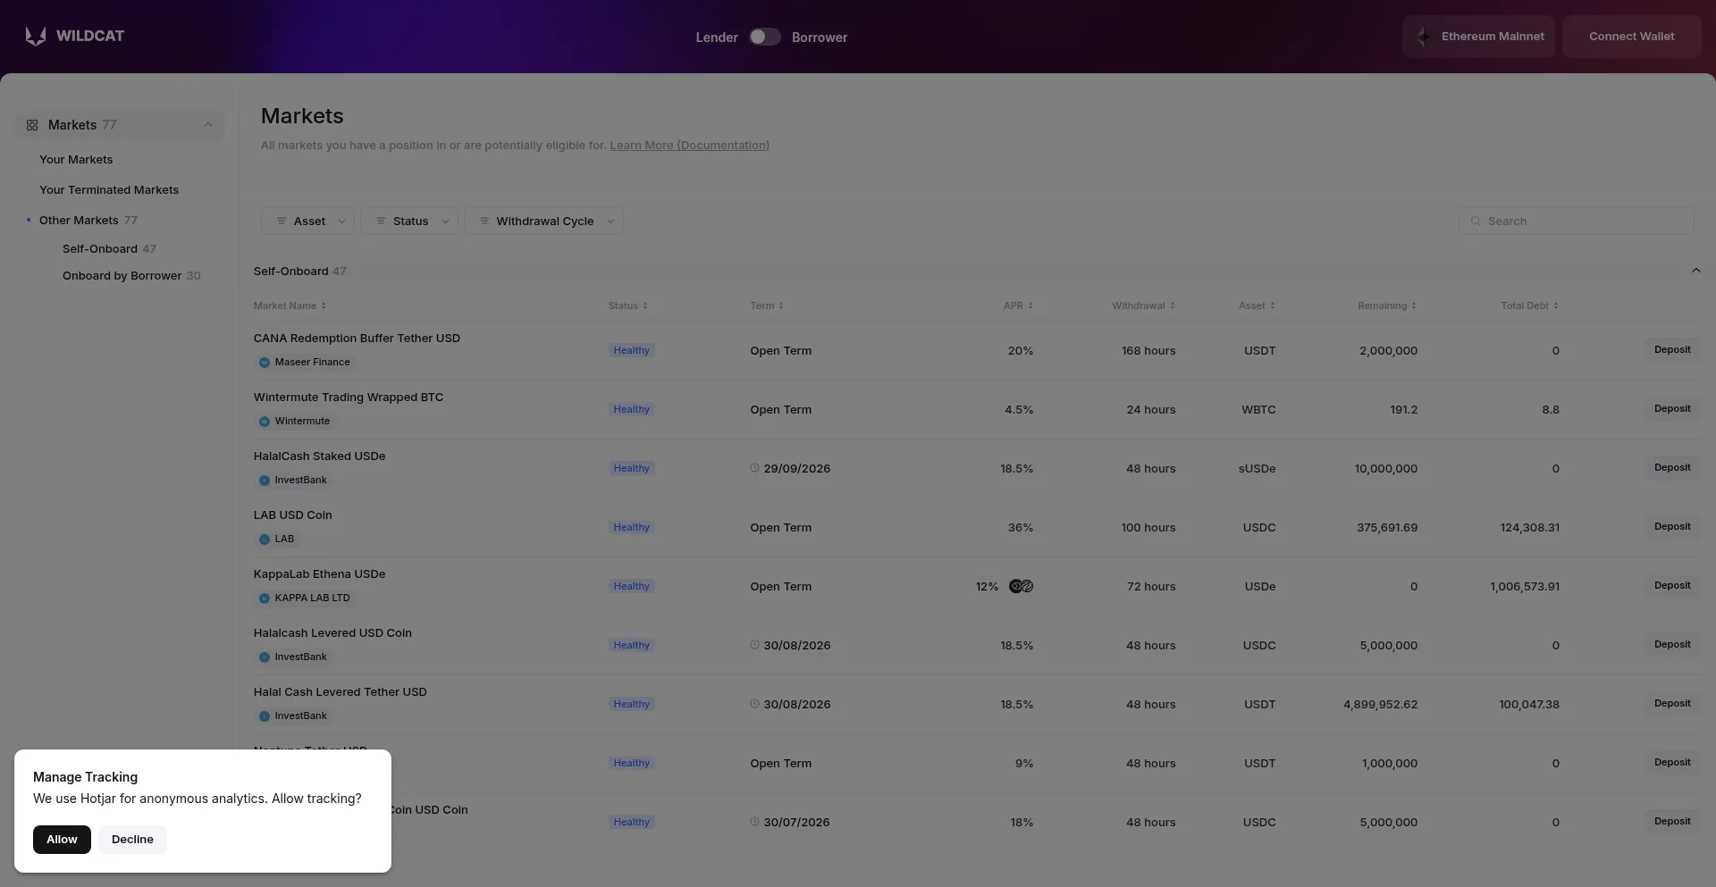Click the 375,691.69 remaining value
This screenshot has width=1716, height=887.
pyautogui.click(x=1387, y=528)
